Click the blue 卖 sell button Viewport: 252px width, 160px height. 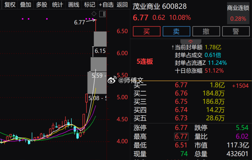point(176,31)
